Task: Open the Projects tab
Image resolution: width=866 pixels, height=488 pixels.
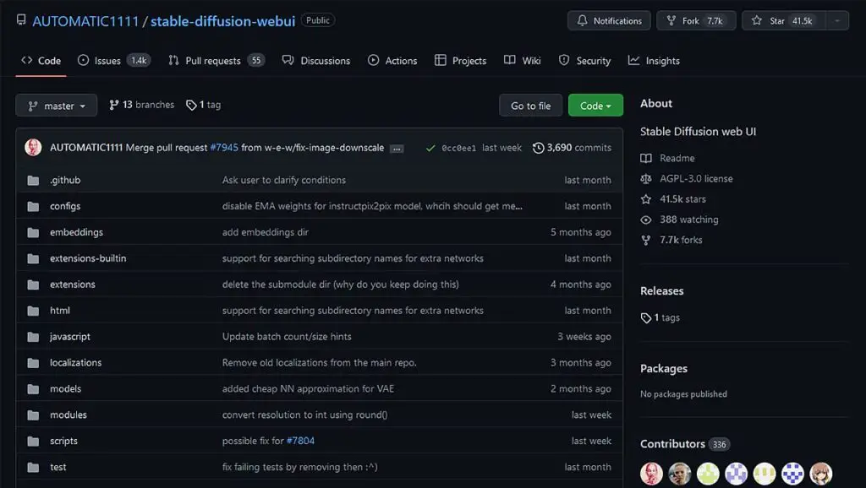Action: (x=461, y=61)
